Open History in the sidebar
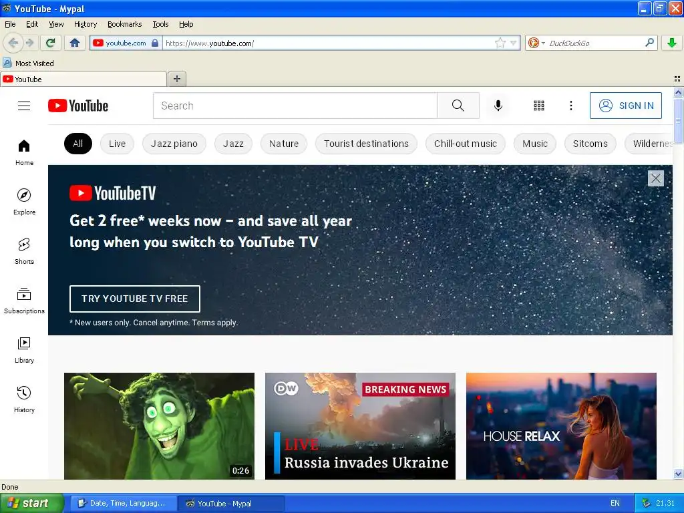The width and height of the screenshot is (684, 513). pos(24,399)
